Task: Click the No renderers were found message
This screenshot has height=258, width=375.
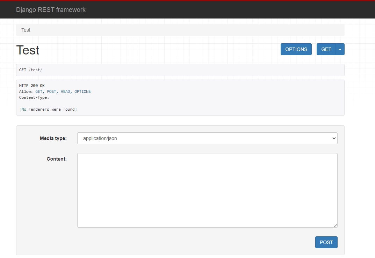Action: tap(48, 109)
